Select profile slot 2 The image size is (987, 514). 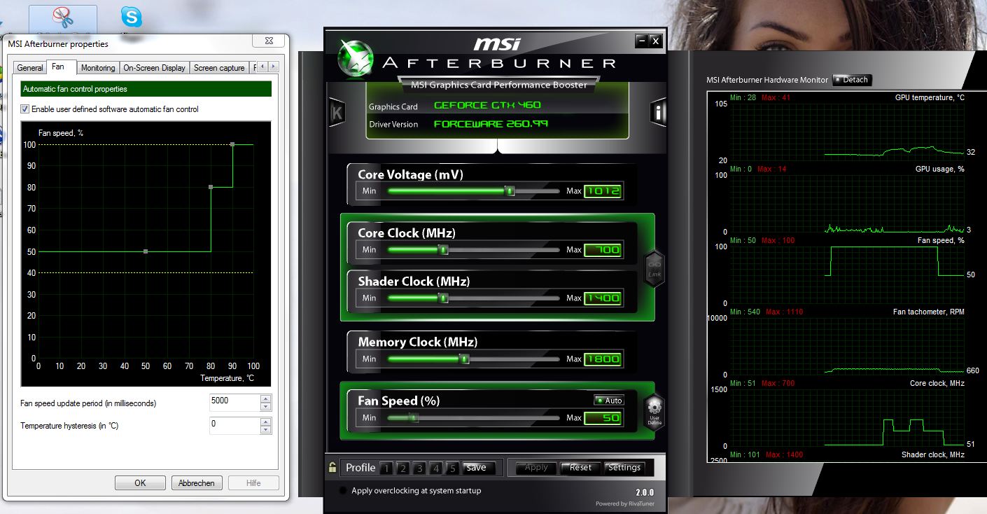[403, 468]
